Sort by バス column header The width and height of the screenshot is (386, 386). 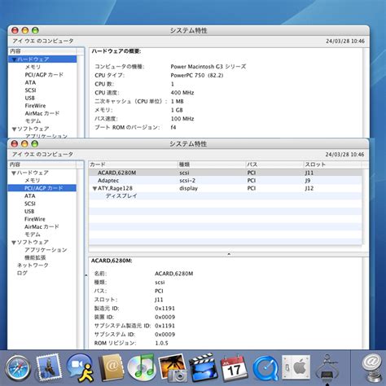coord(274,164)
